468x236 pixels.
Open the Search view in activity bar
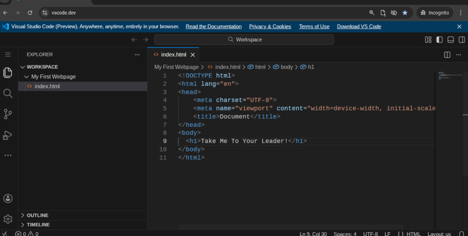7,94
